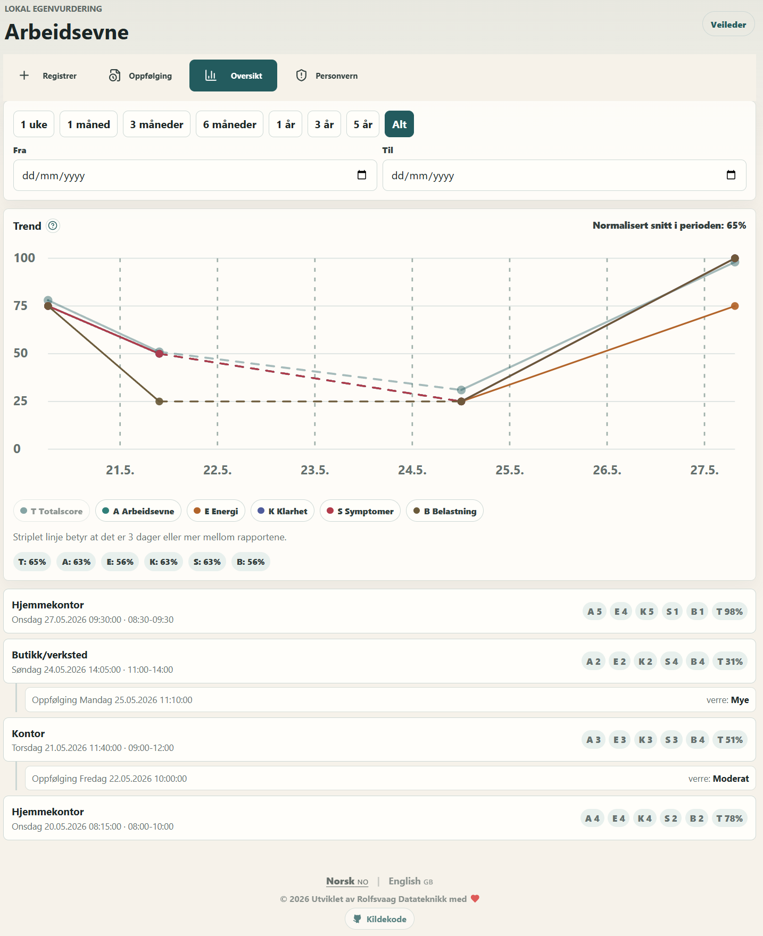This screenshot has height=936, width=763.
Task: Click the A: 63% summary chip
Action: pyautogui.click(x=76, y=562)
